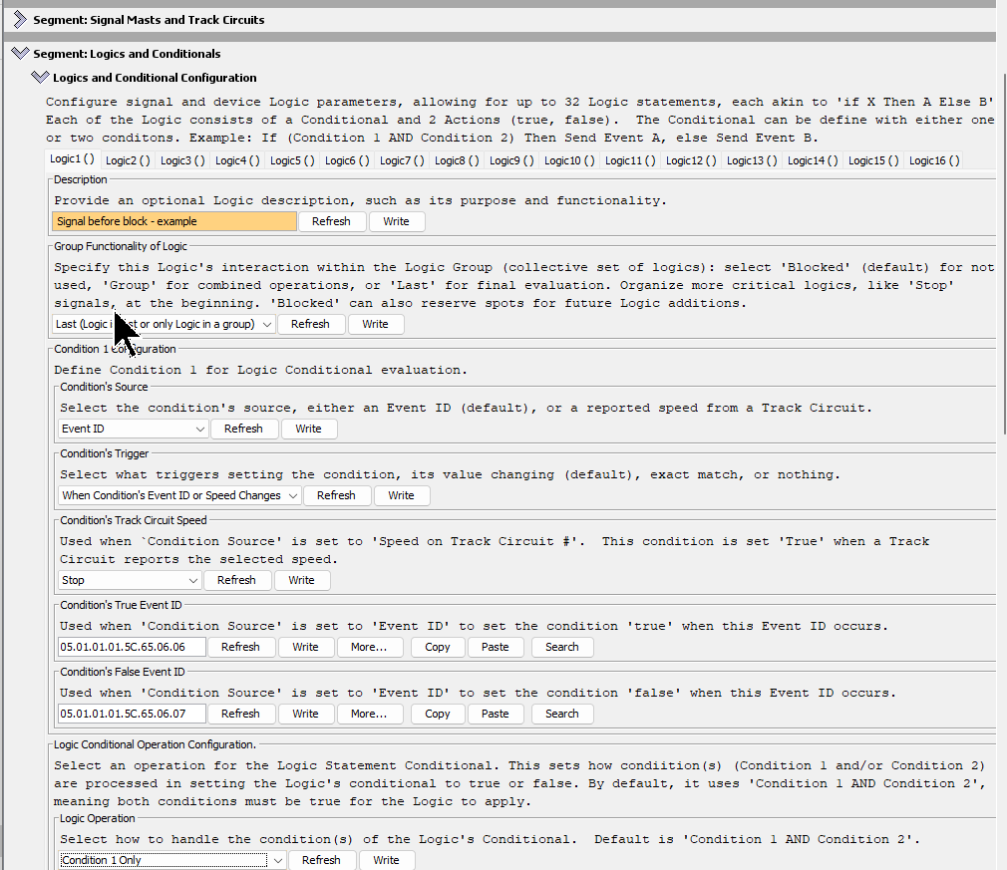This screenshot has width=1007, height=870.
Task: Search for Condition's False Event ID
Action: tap(562, 714)
